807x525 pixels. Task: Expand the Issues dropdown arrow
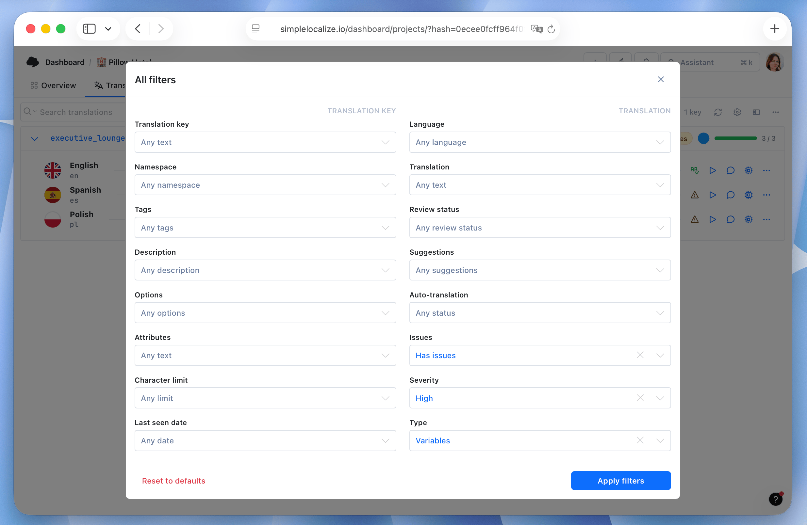[660, 356]
